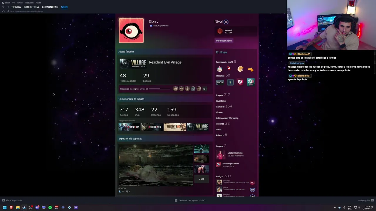Go to the BIBLIOTECA tab
The height and width of the screenshot is (211, 376).
[31, 7]
